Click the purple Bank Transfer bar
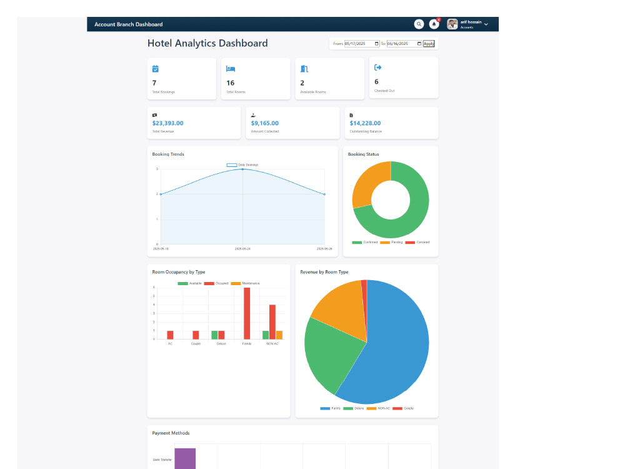Viewport: 625px width, 469px height. 185,458
